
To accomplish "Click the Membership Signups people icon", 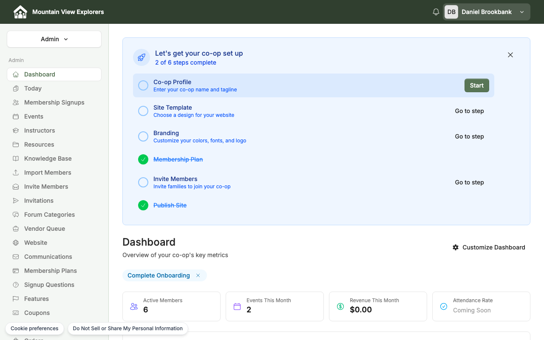I will pyautogui.click(x=16, y=102).
